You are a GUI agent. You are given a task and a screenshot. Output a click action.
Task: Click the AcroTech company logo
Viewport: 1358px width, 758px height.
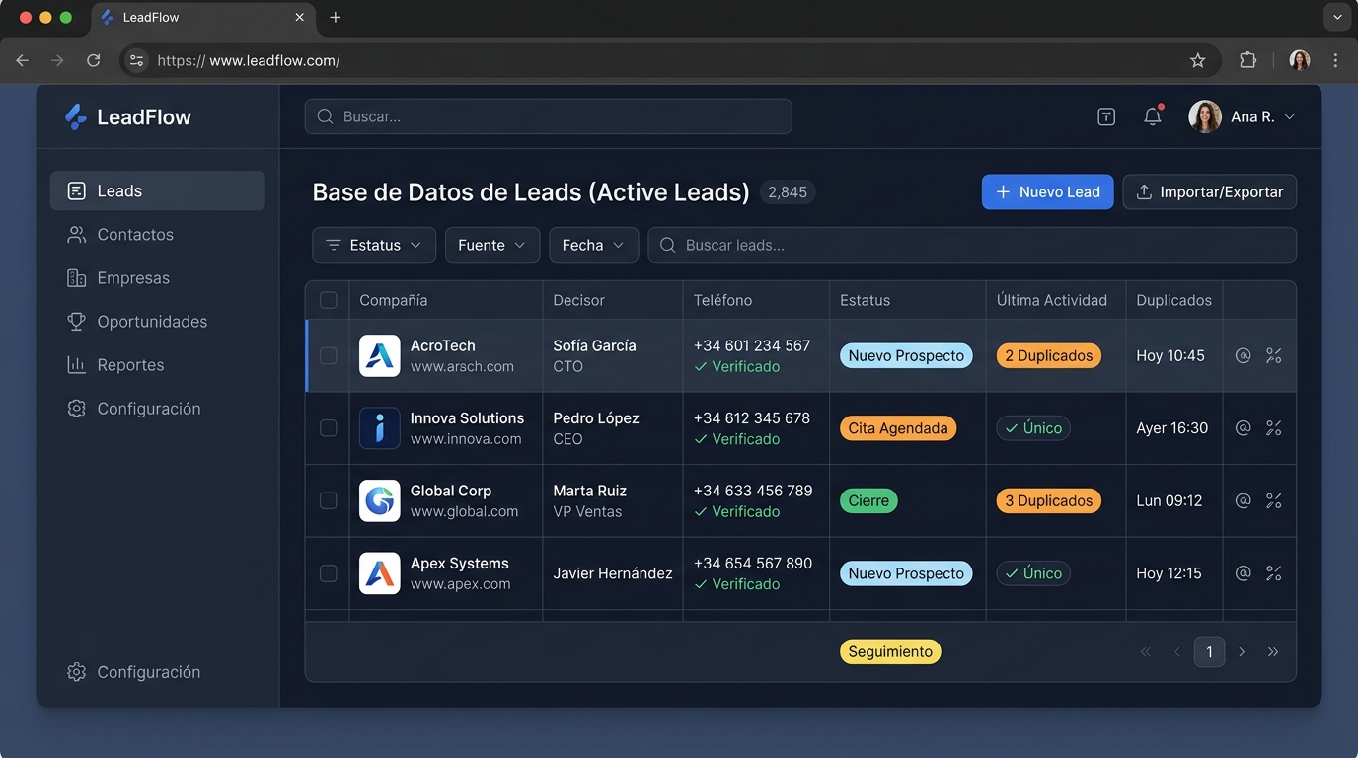pos(380,355)
